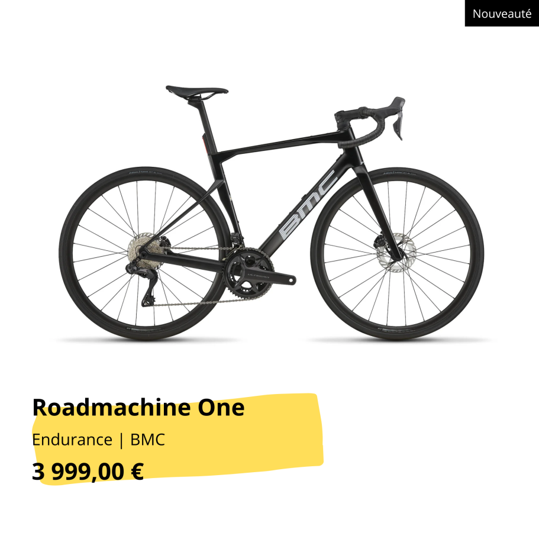
Task: Click the 3 999,00 € price
Action: [x=88, y=472]
